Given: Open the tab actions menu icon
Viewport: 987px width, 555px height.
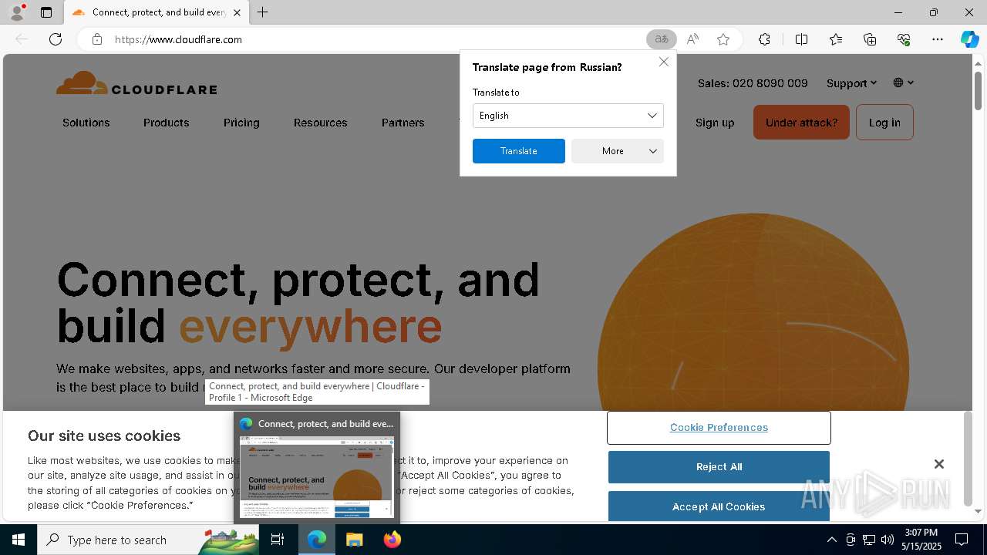Looking at the screenshot, I should click(46, 12).
